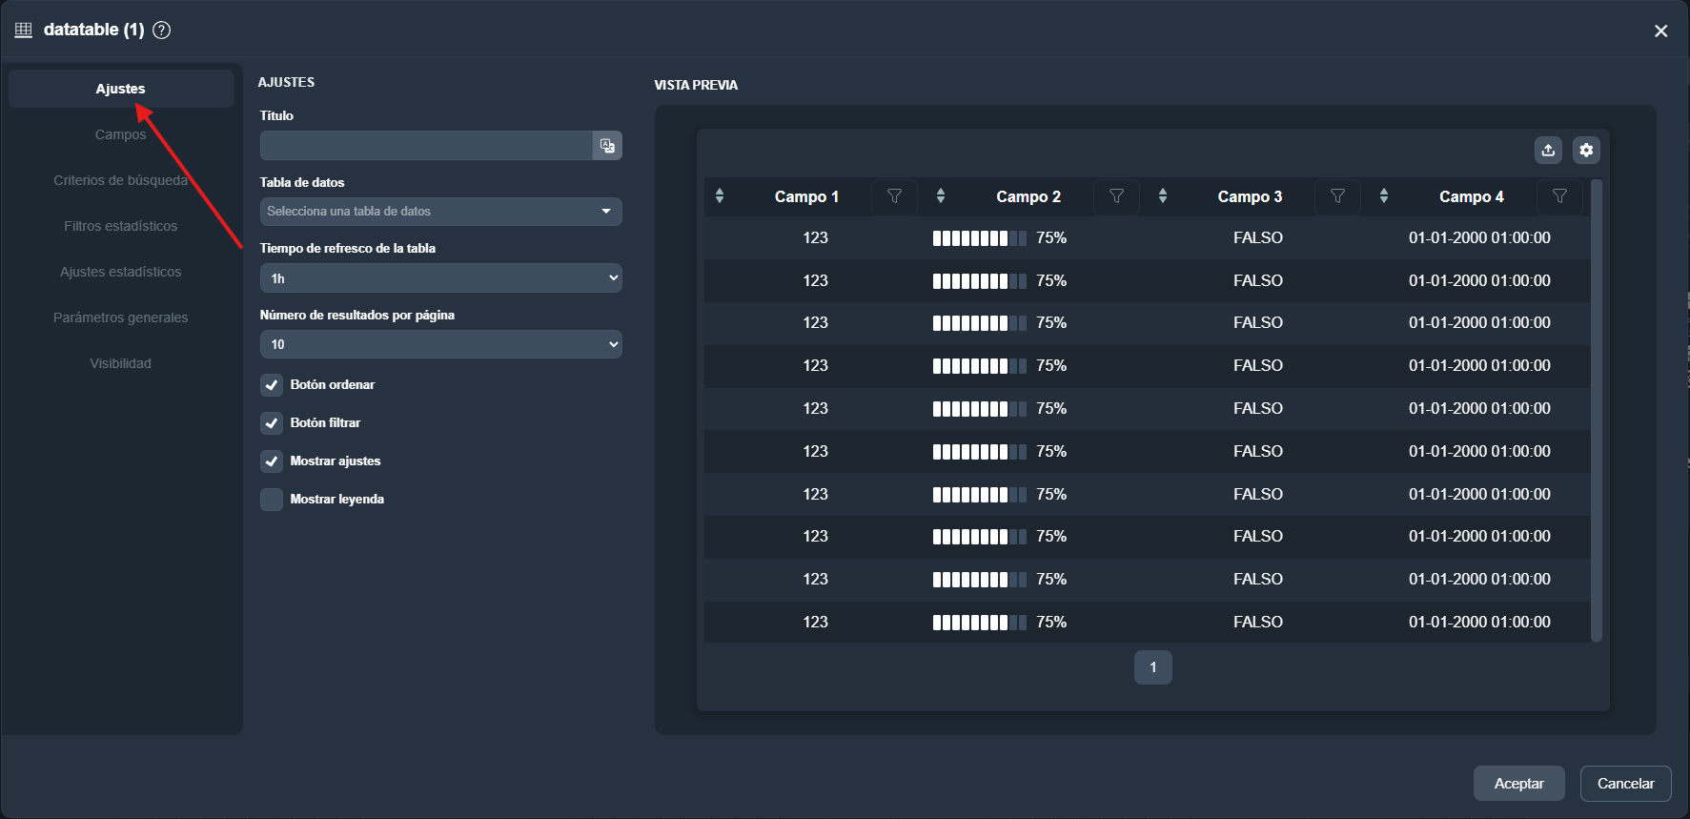1690x819 pixels.
Task: Click the Campo 3 filter funnel icon
Action: [x=1337, y=196]
